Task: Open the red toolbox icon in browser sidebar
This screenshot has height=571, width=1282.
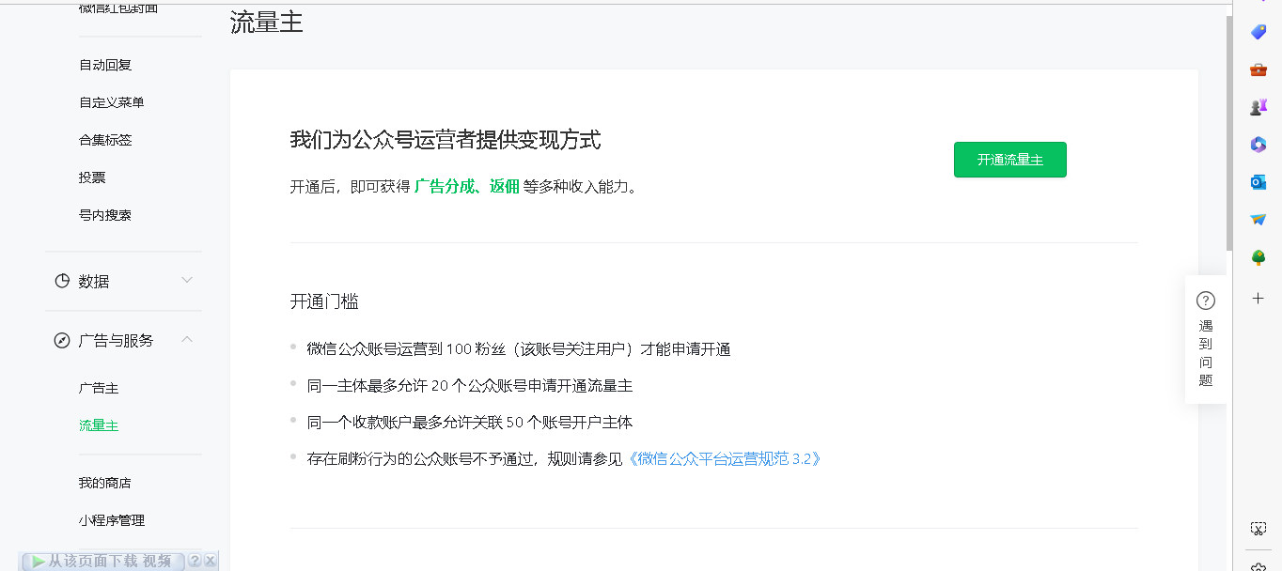Action: coord(1259,69)
